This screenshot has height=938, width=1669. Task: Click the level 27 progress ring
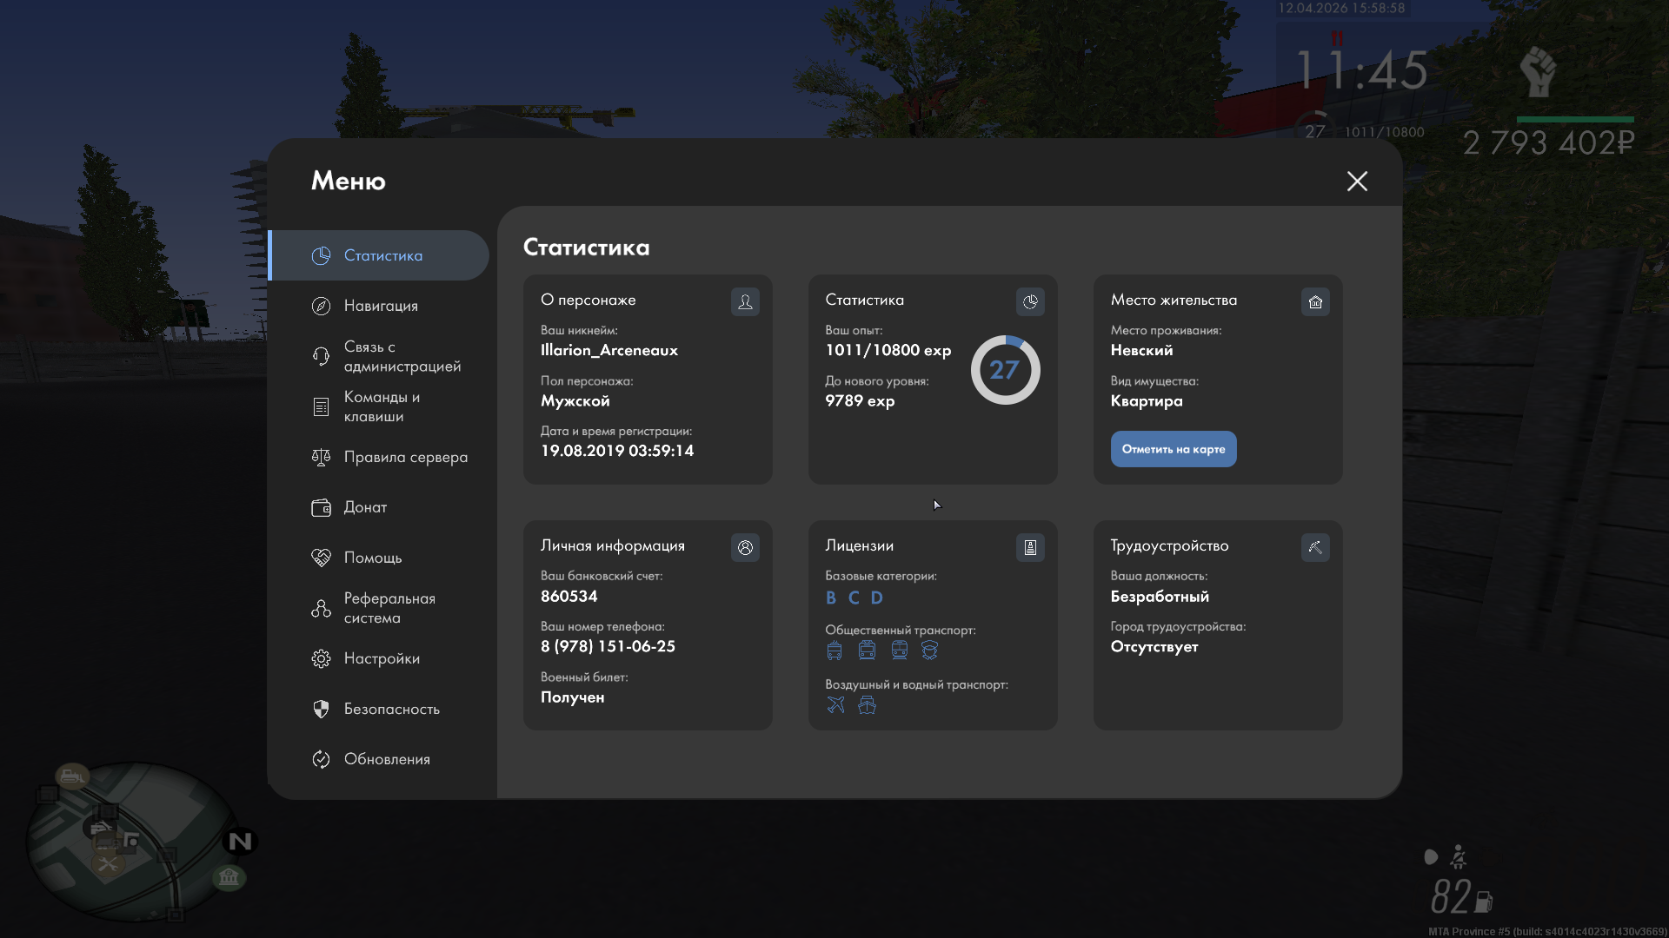point(1005,370)
